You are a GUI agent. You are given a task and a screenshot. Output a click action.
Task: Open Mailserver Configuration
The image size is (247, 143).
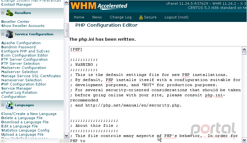tap(24, 68)
